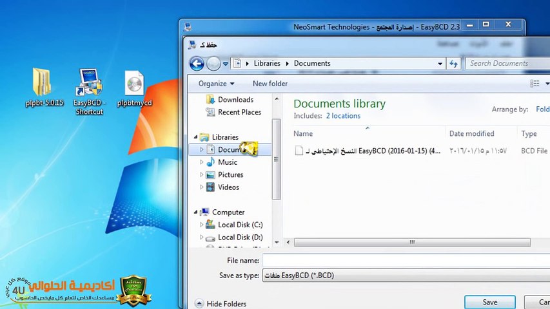Screen dimensions: 550x309
Task: Expand the Documents library node
Action: click(x=201, y=149)
